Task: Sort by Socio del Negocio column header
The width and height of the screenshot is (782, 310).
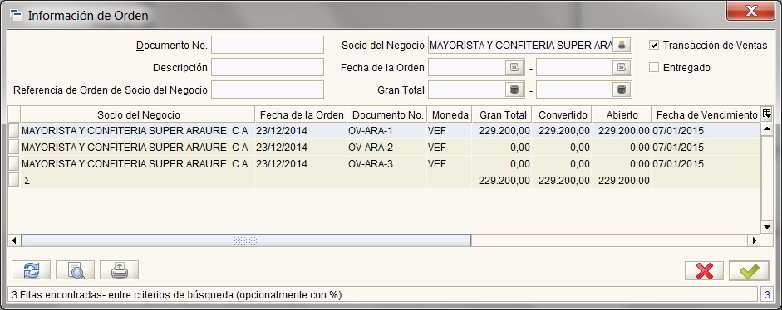Action: (138, 114)
